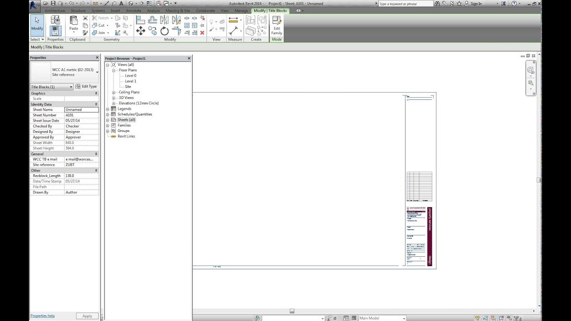
Task: Click the Type Properties icon
Action: [55, 20]
